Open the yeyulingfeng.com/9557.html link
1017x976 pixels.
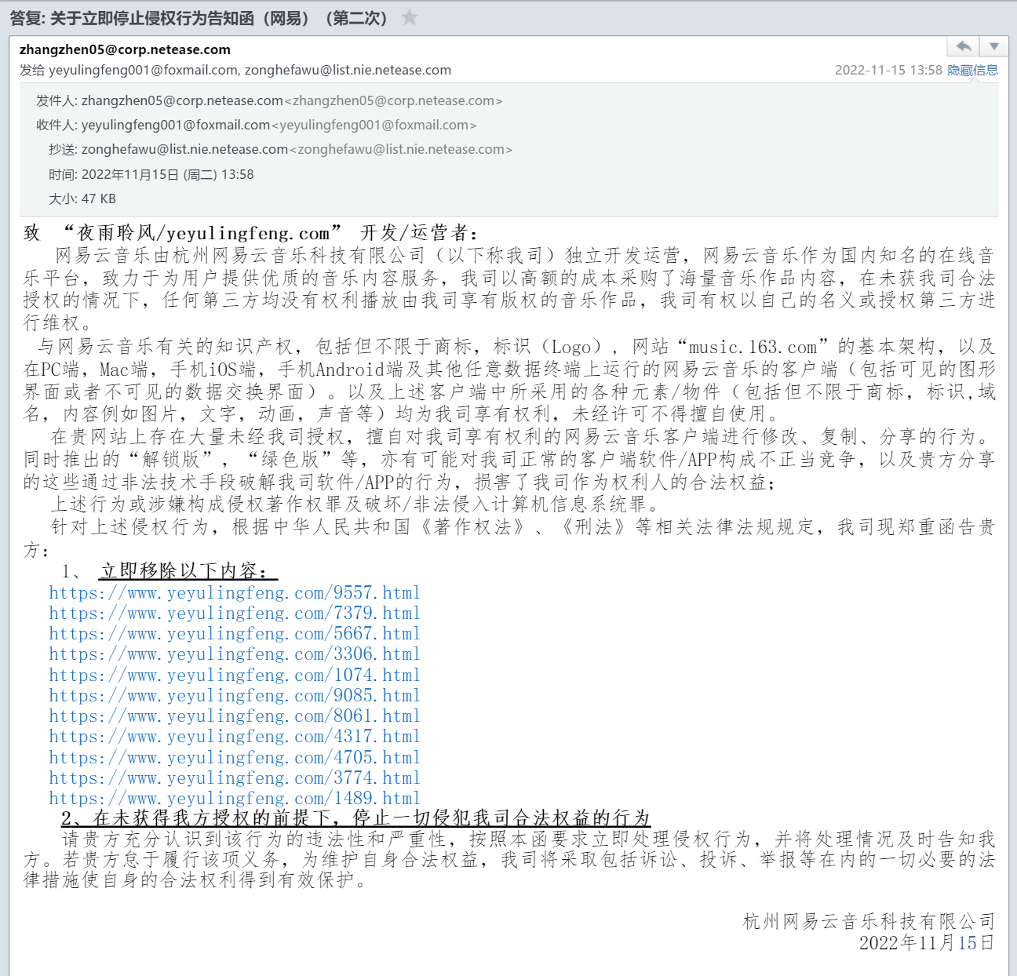(x=235, y=593)
